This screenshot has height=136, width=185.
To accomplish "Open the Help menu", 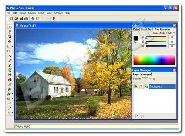I will [x=67, y=13].
